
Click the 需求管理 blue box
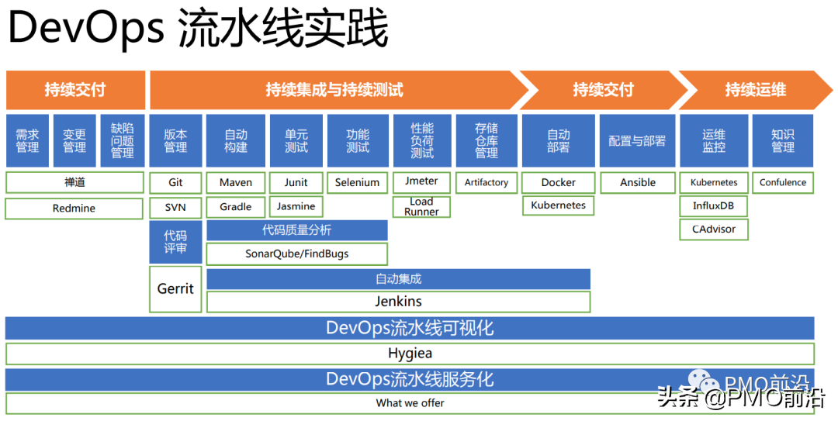[27, 140]
